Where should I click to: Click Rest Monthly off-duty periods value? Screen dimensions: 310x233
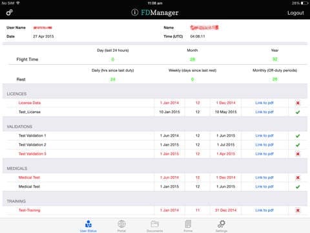275,79
